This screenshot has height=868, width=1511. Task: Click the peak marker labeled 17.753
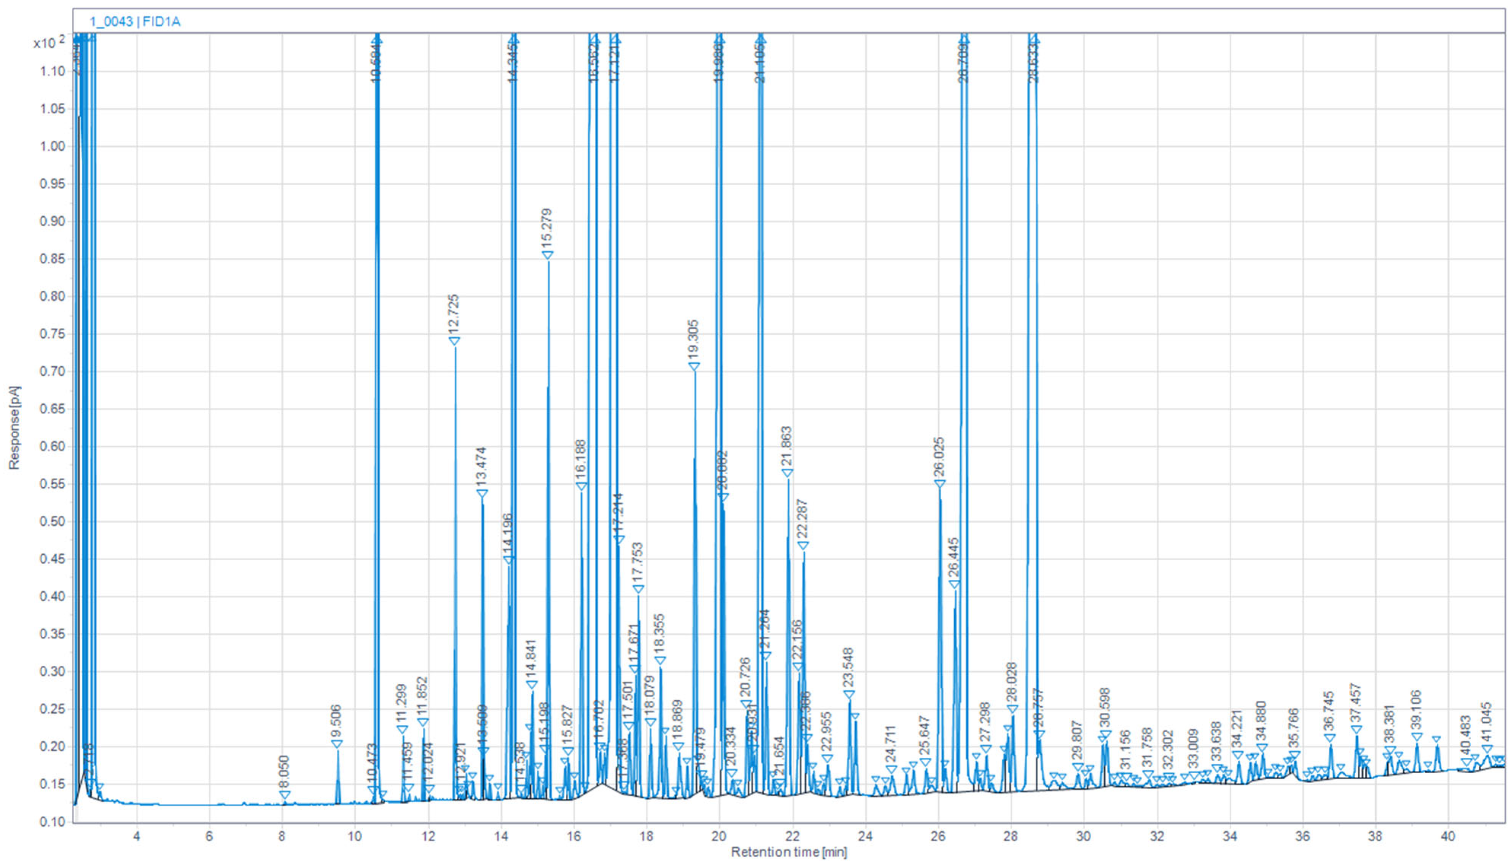[x=638, y=590]
